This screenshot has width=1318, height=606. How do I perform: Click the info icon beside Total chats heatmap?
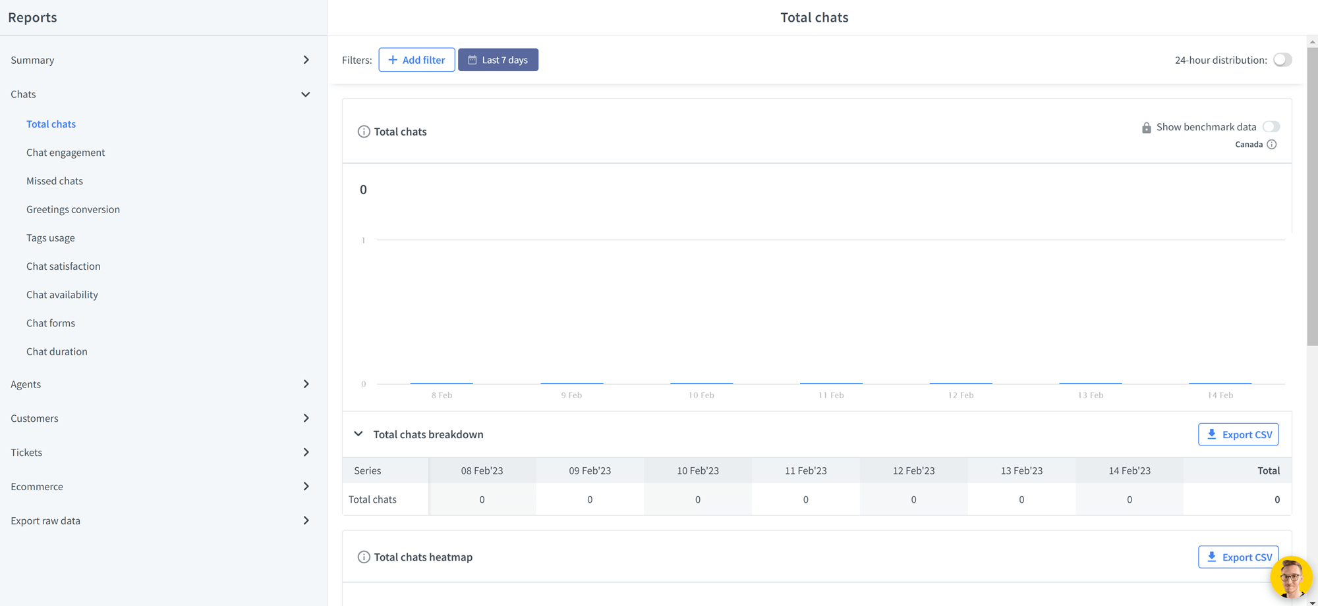tap(364, 557)
